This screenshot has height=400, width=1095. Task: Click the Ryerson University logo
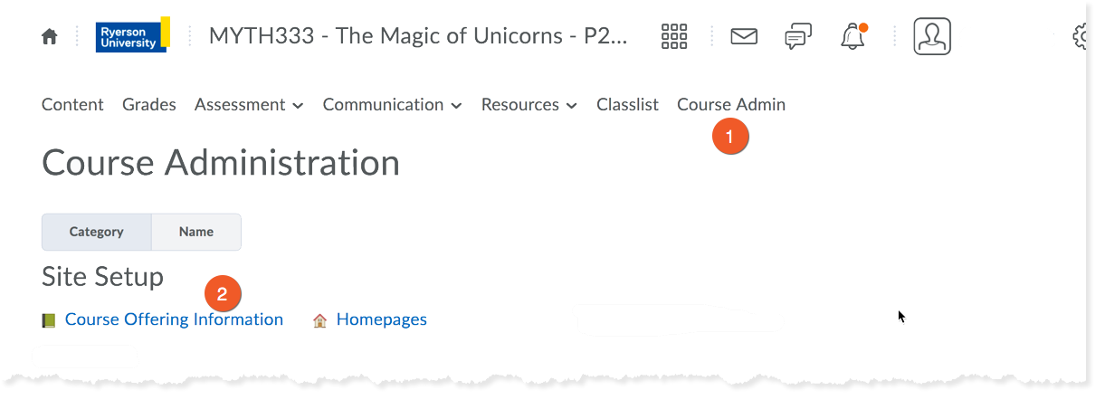coord(132,36)
